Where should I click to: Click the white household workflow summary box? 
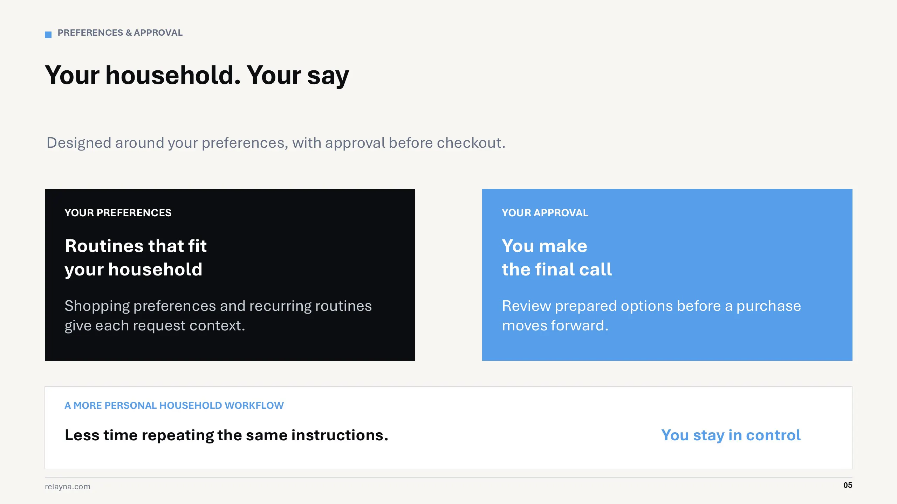tap(448, 428)
